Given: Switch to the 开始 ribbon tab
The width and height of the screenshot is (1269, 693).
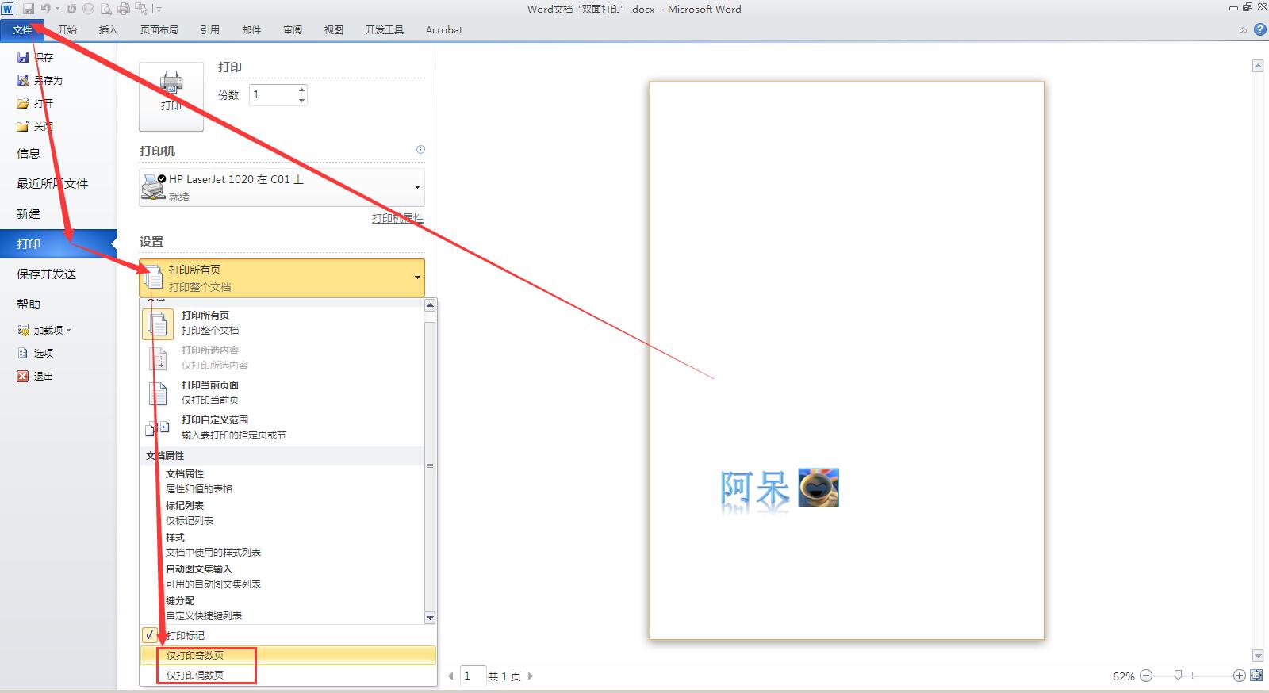Looking at the screenshot, I should 67,30.
